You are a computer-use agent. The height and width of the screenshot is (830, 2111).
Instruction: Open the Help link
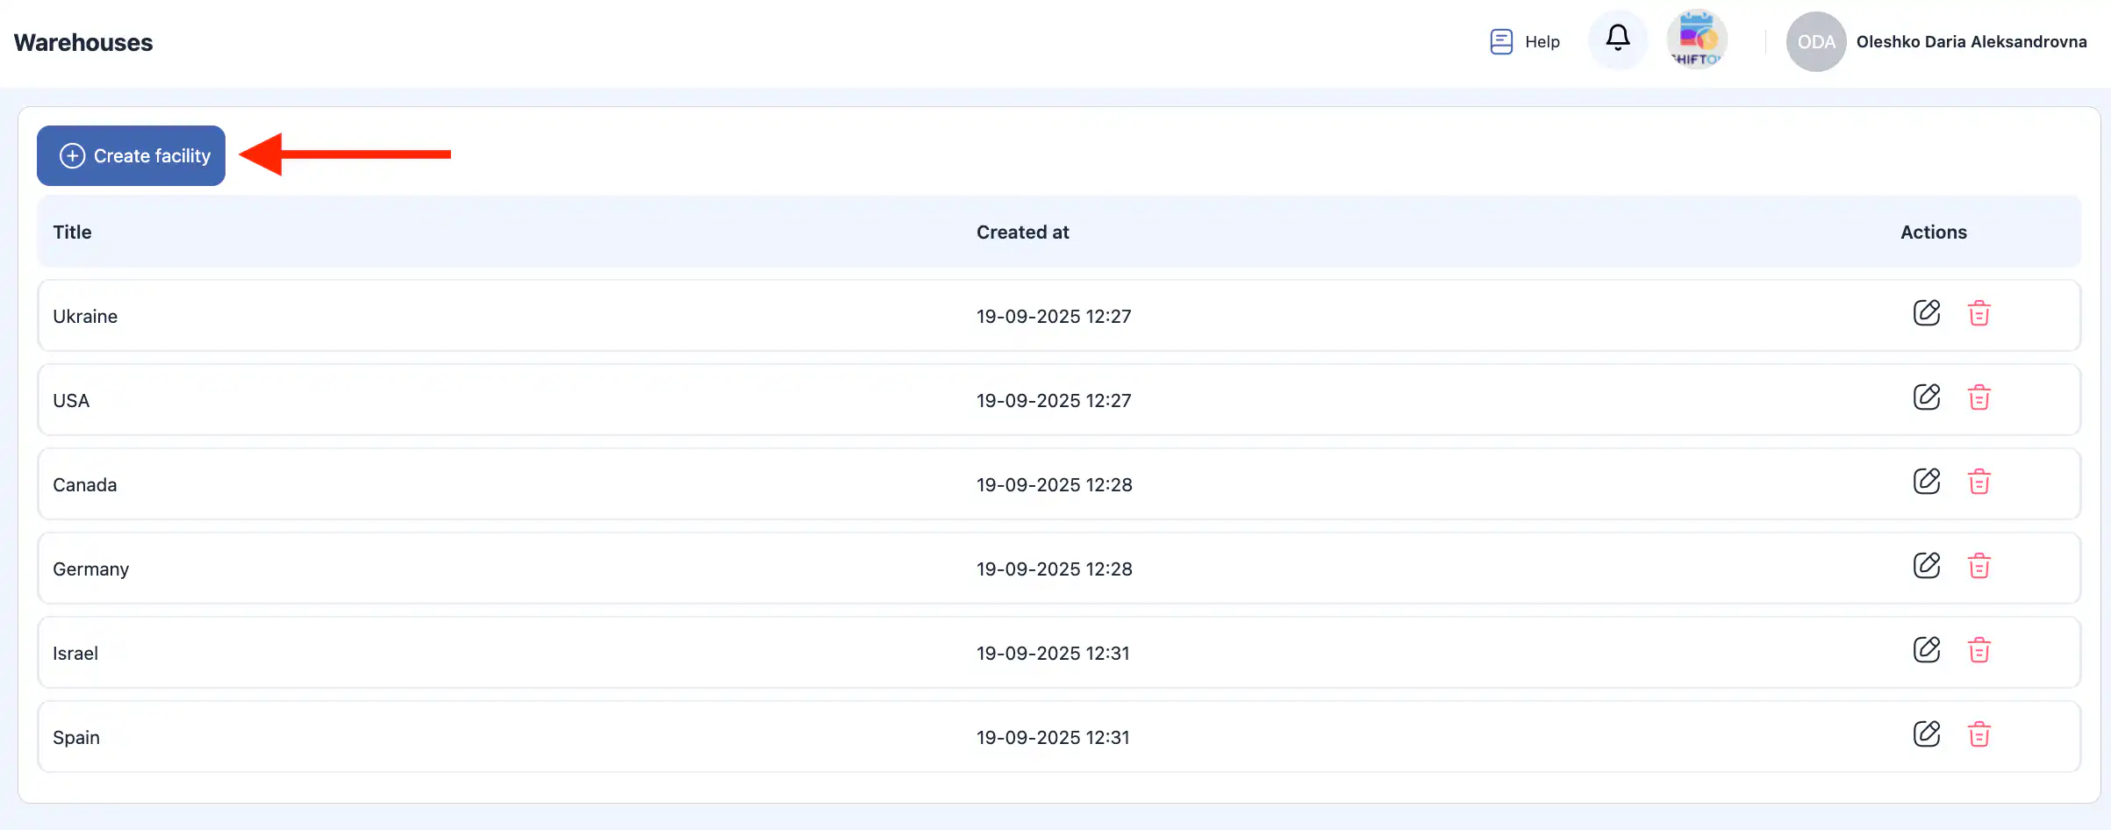1525,41
